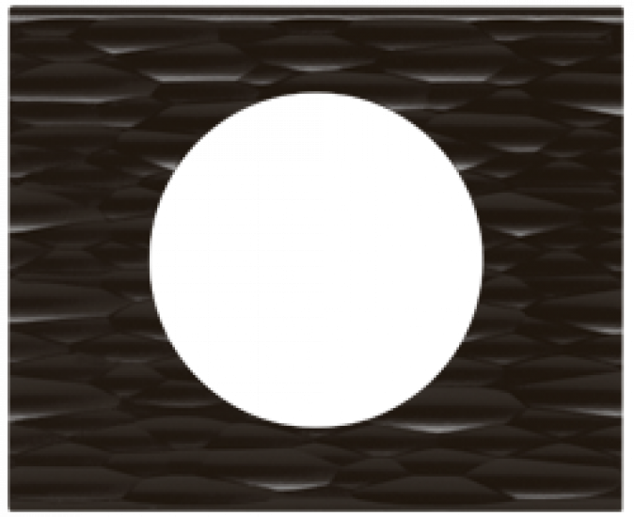The height and width of the screenshot is (517, 634).
Task: Click the rightmost edge of the white circle
Action: tap(482, 259)
